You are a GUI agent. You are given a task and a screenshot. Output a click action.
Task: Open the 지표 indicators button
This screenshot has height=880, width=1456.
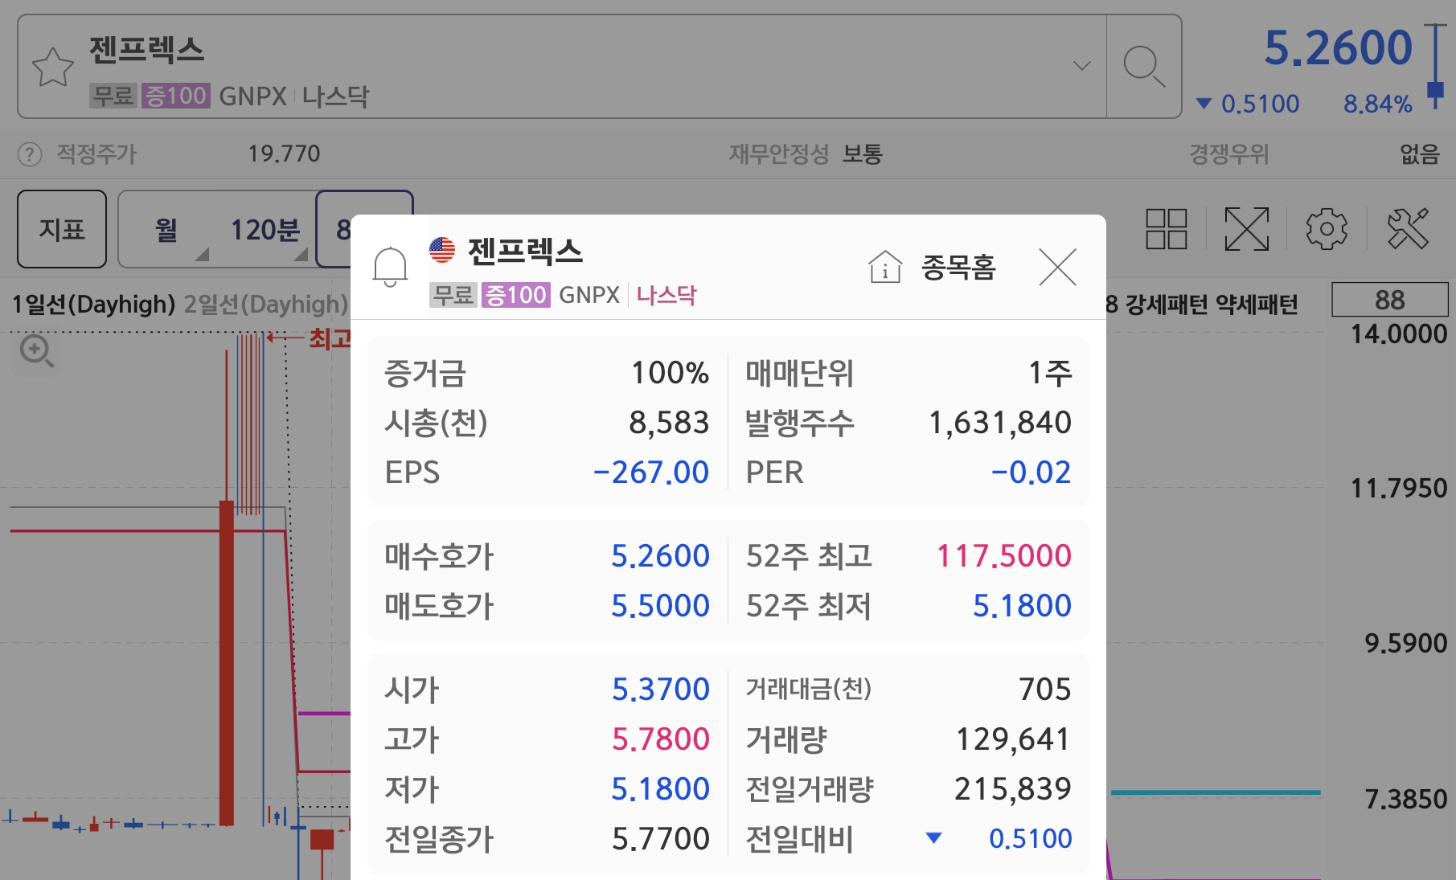(62, 229)
